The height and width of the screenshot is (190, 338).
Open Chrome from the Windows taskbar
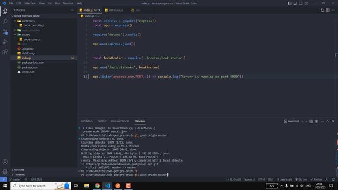(97, 186)
